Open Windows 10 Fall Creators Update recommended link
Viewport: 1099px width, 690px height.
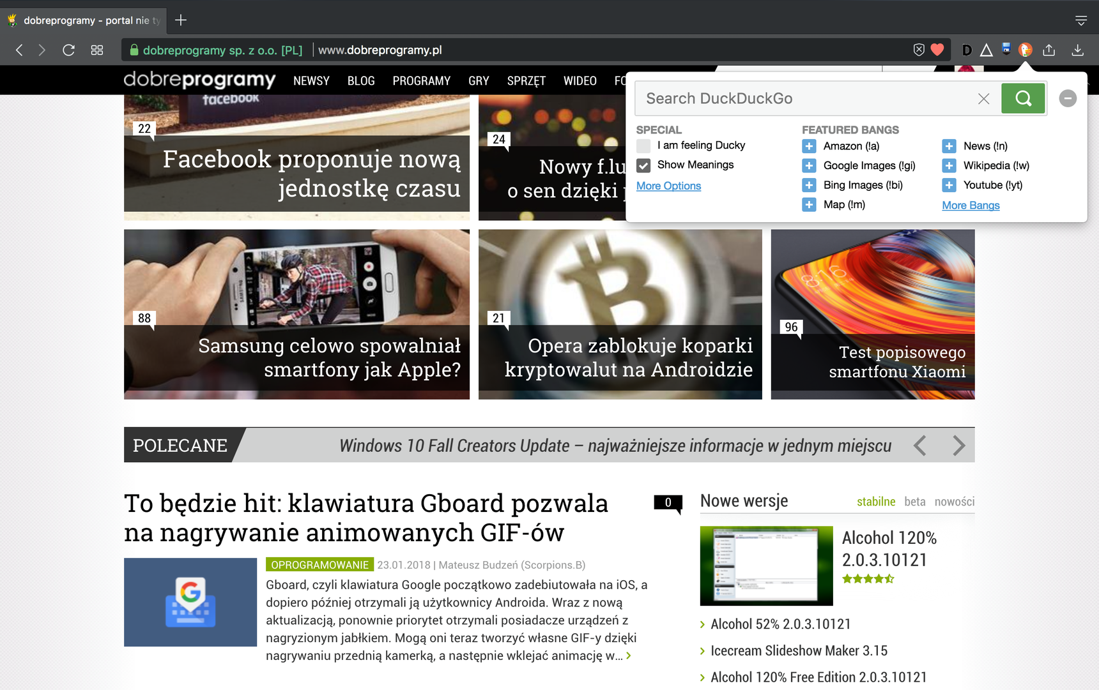pos(615,446)
